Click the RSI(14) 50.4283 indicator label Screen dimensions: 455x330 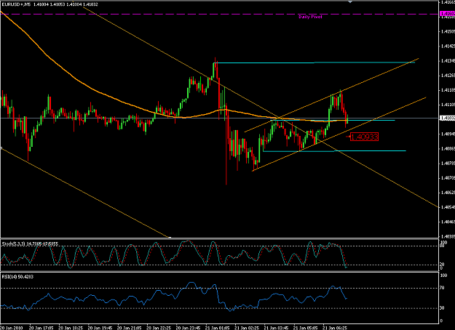point(17,277)
